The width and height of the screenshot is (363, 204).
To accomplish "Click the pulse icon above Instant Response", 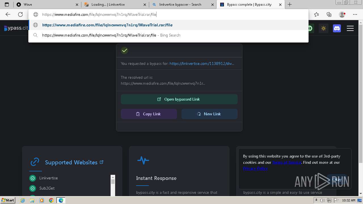I will pos(143,160).
